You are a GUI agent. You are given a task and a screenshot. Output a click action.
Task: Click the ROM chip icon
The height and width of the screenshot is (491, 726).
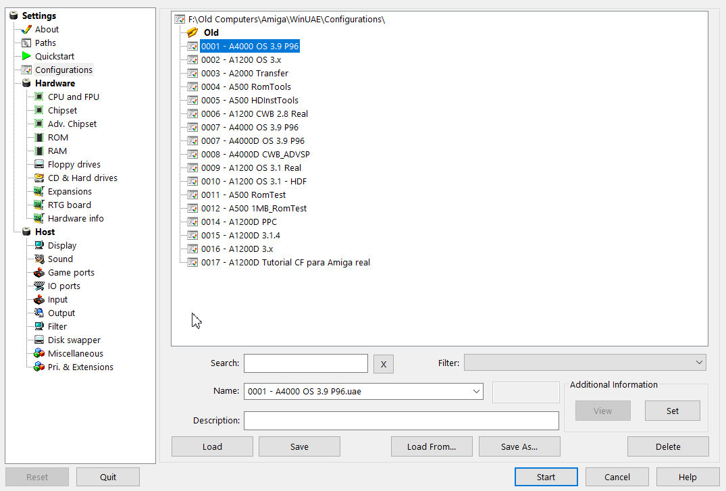point(39,138)
